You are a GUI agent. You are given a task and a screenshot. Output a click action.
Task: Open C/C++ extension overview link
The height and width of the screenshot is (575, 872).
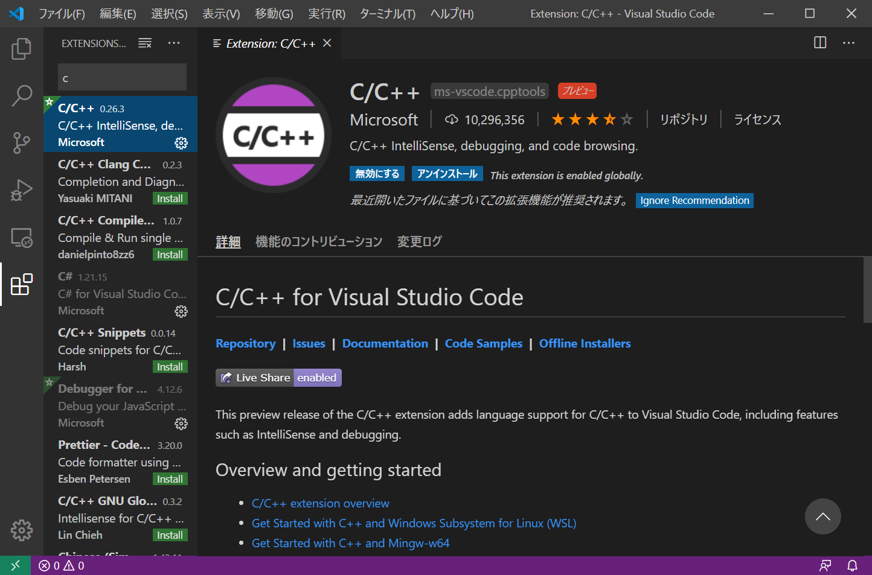point(320,503)
